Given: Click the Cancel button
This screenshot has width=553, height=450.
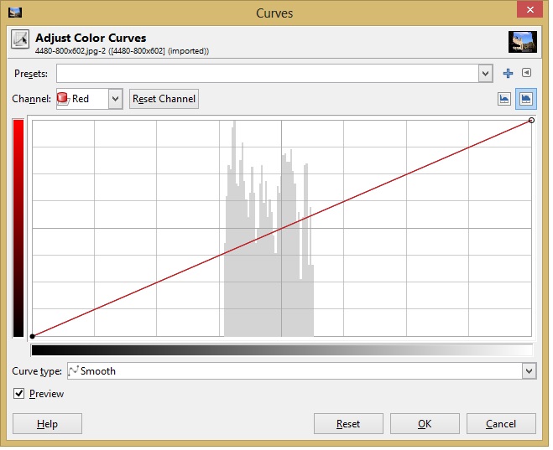Looking at the screenshot, I should click(501, 424).
